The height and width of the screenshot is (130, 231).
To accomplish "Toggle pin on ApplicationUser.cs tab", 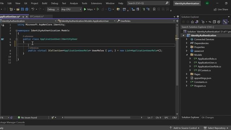I will (23, 17).
